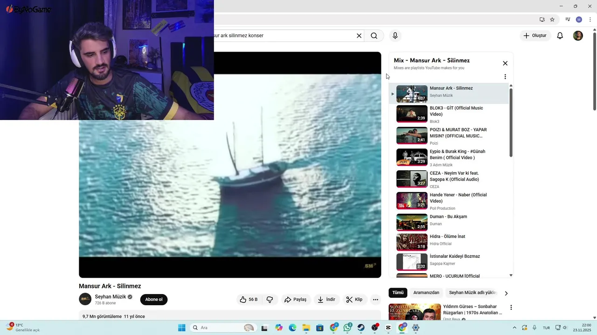Play Duman - Bu Akşam

coord(450,222)
